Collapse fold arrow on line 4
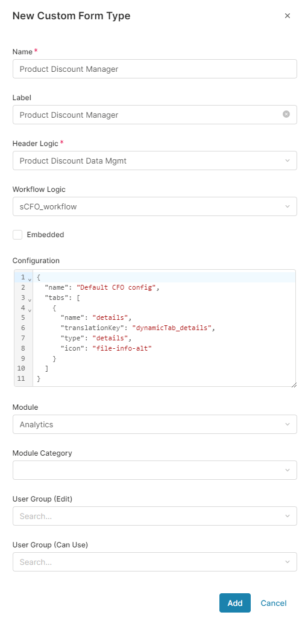This screenshot has height=621, width=308. pyautogui.click(x=30, y=310)
